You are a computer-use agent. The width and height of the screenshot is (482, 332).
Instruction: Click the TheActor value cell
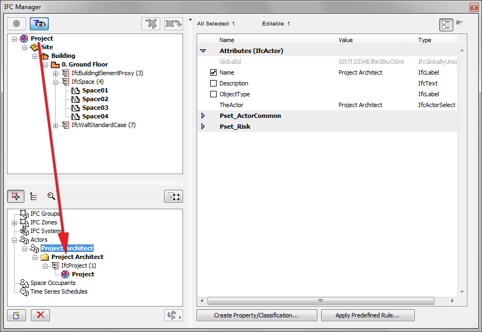point(360,105)
